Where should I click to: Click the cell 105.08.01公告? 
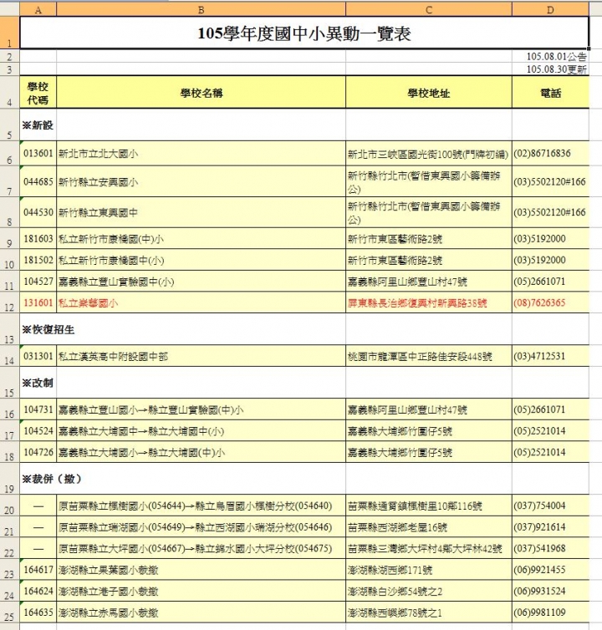click(550, 56)
